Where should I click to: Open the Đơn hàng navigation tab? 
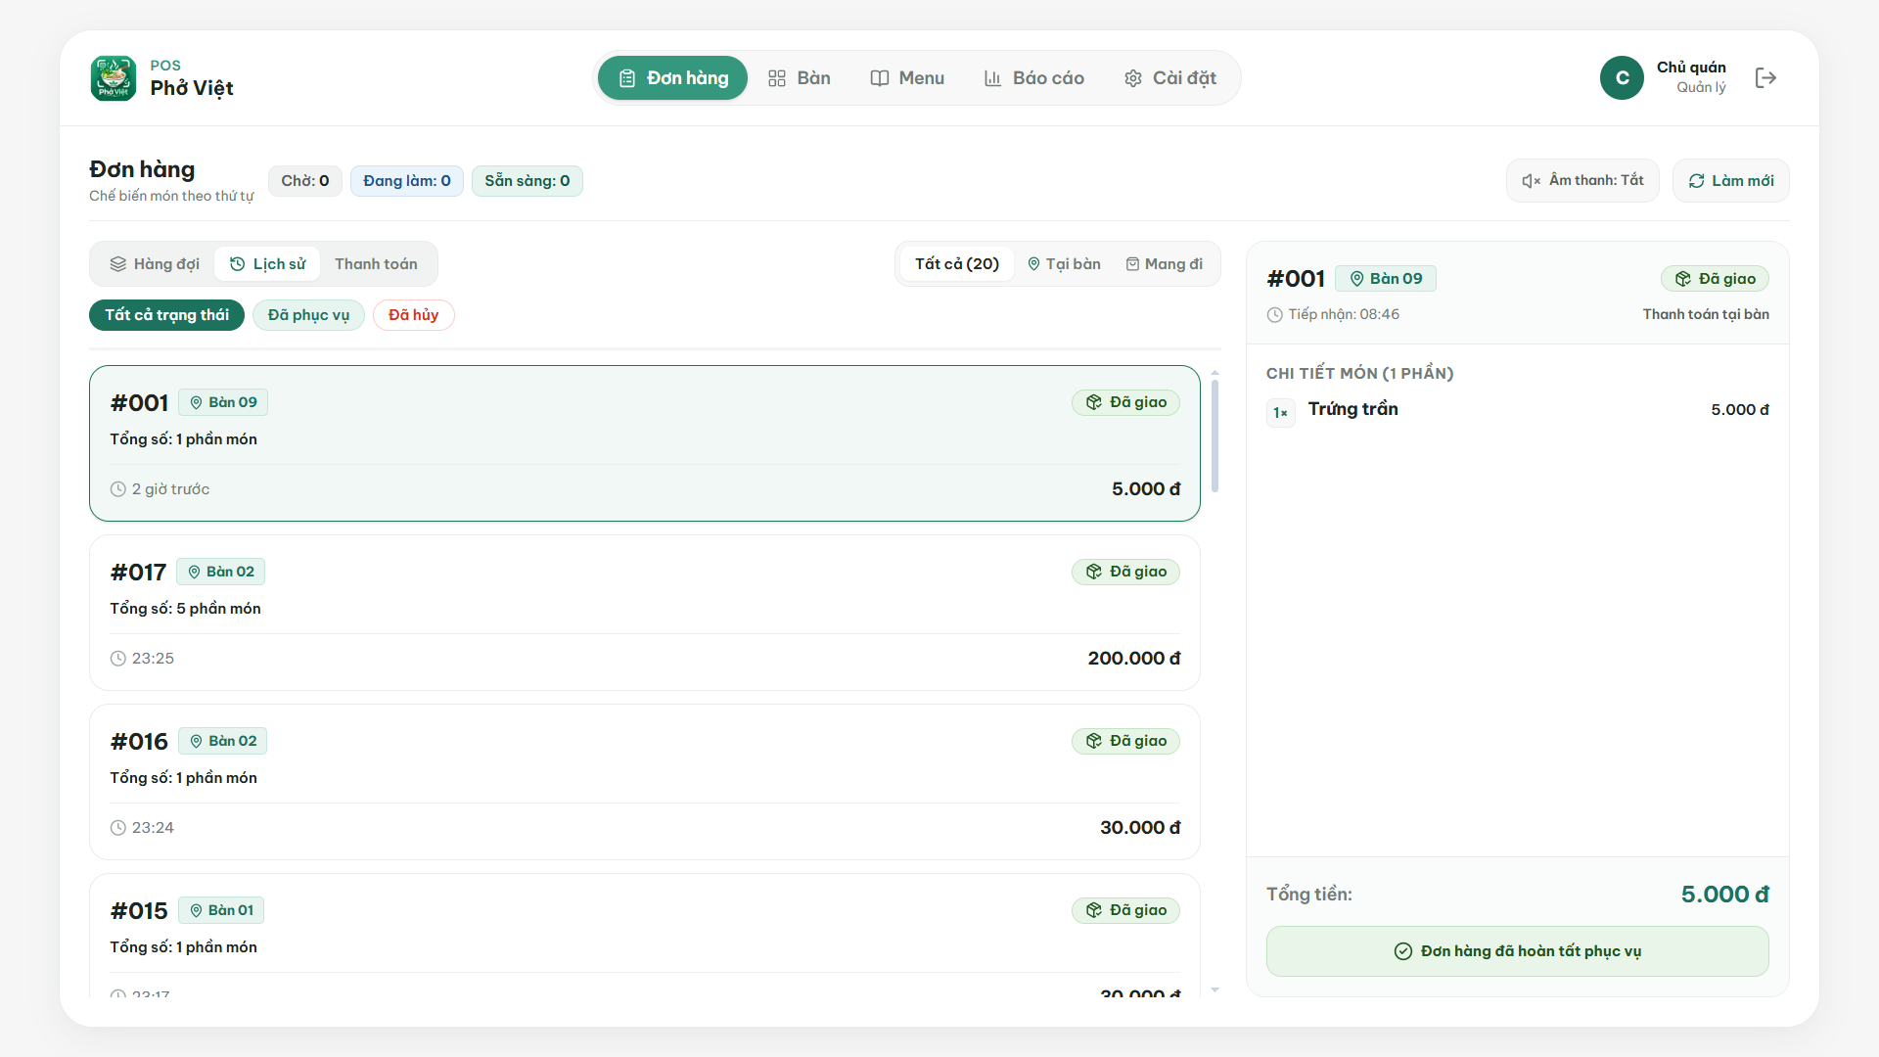point(673,78)
